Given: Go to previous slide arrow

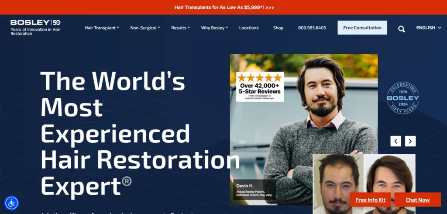Looking at the screenshot, I should (x=395, y=141).
